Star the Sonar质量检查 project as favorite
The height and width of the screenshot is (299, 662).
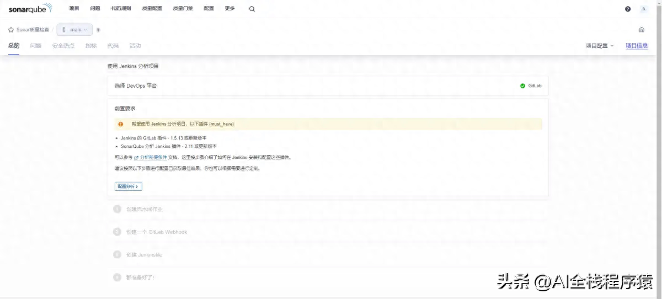point(11,30)
